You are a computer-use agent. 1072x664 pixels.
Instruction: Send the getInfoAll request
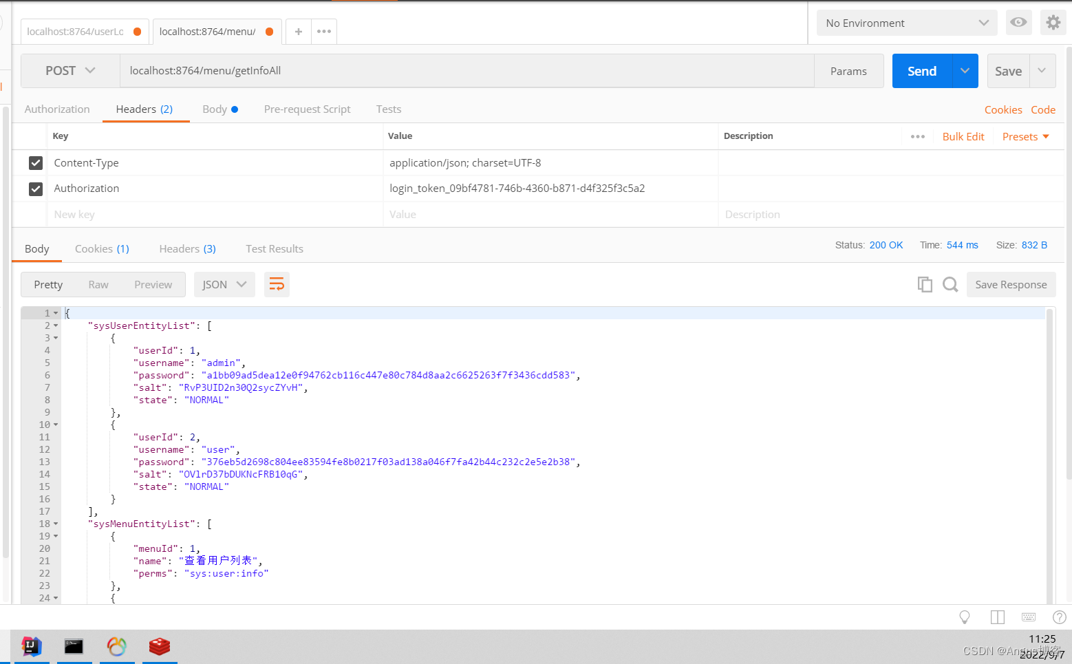(921, 70)
